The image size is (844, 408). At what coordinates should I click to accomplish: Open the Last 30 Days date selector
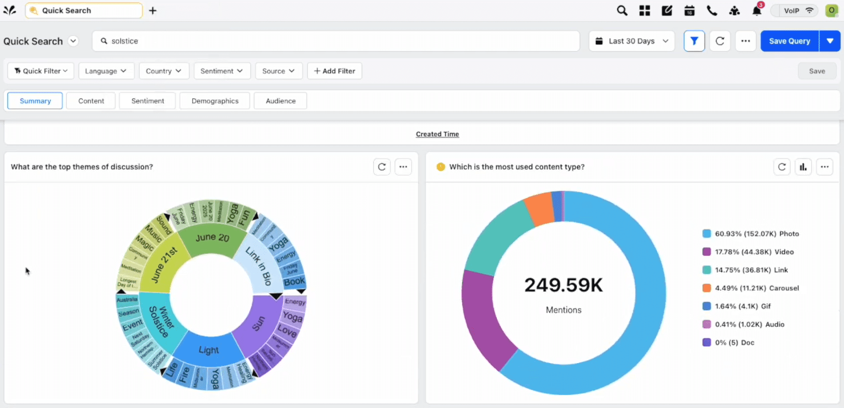(x=632, y=41)
